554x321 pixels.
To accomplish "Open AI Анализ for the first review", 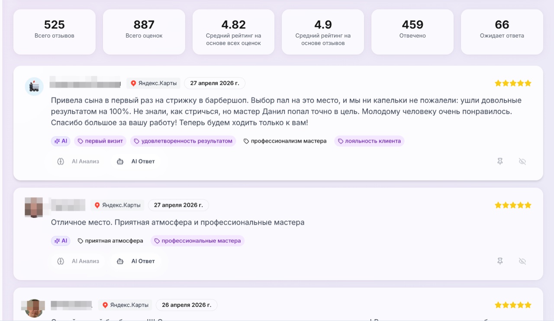I will tap(78, 161).
